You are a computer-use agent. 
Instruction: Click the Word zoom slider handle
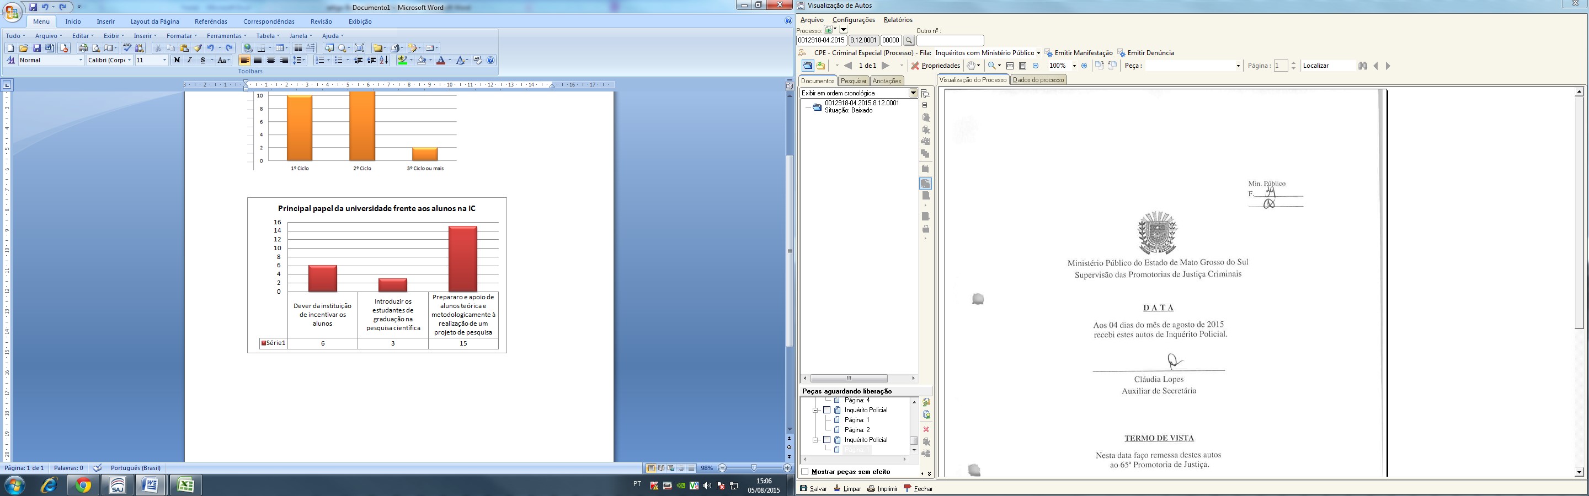[x=754, y=468]
